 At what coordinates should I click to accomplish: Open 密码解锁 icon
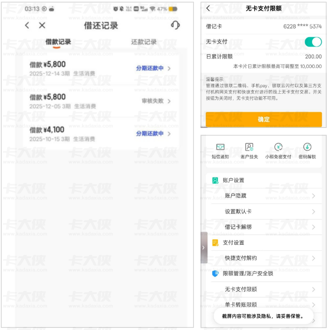[x=307, y=147]
